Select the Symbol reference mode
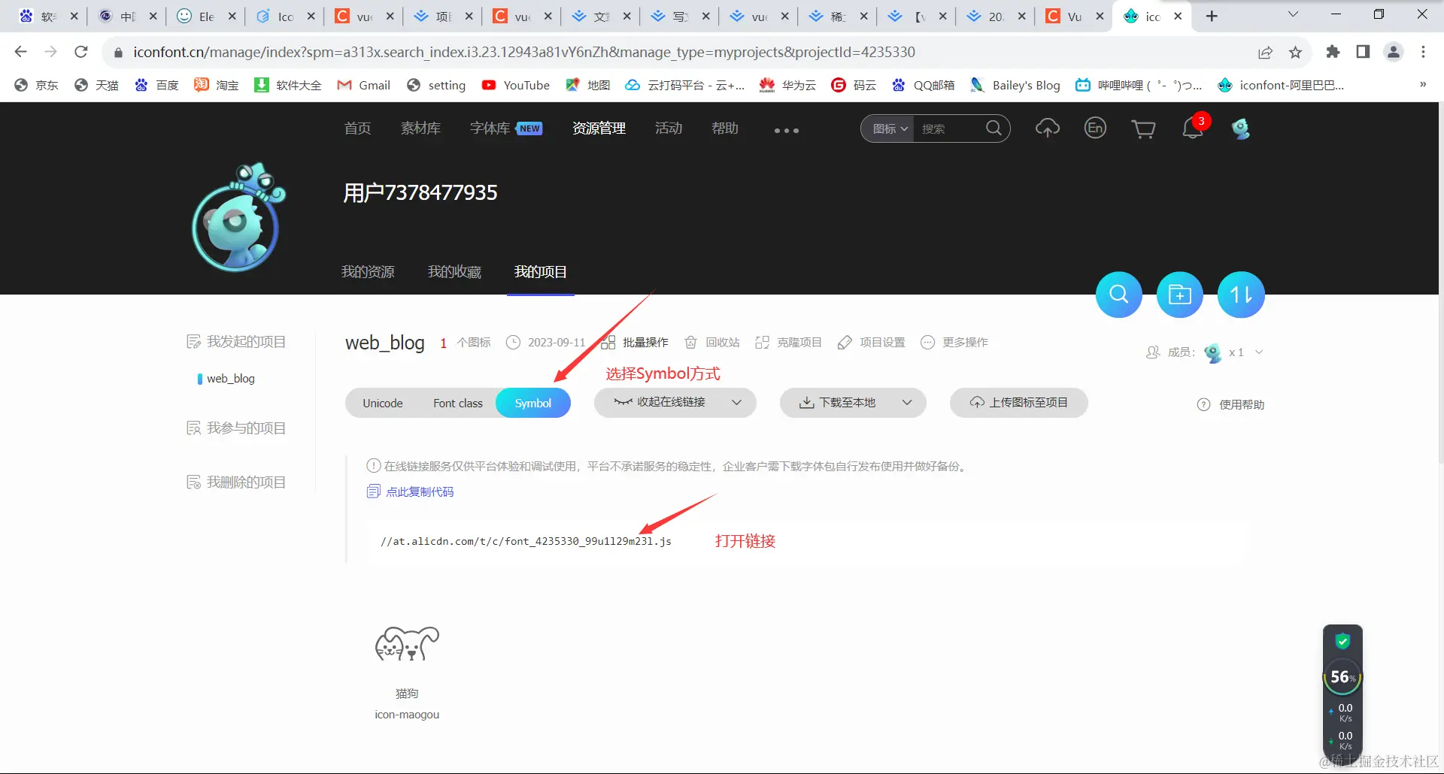This screenshot has width=1444, height=774. 533,403
